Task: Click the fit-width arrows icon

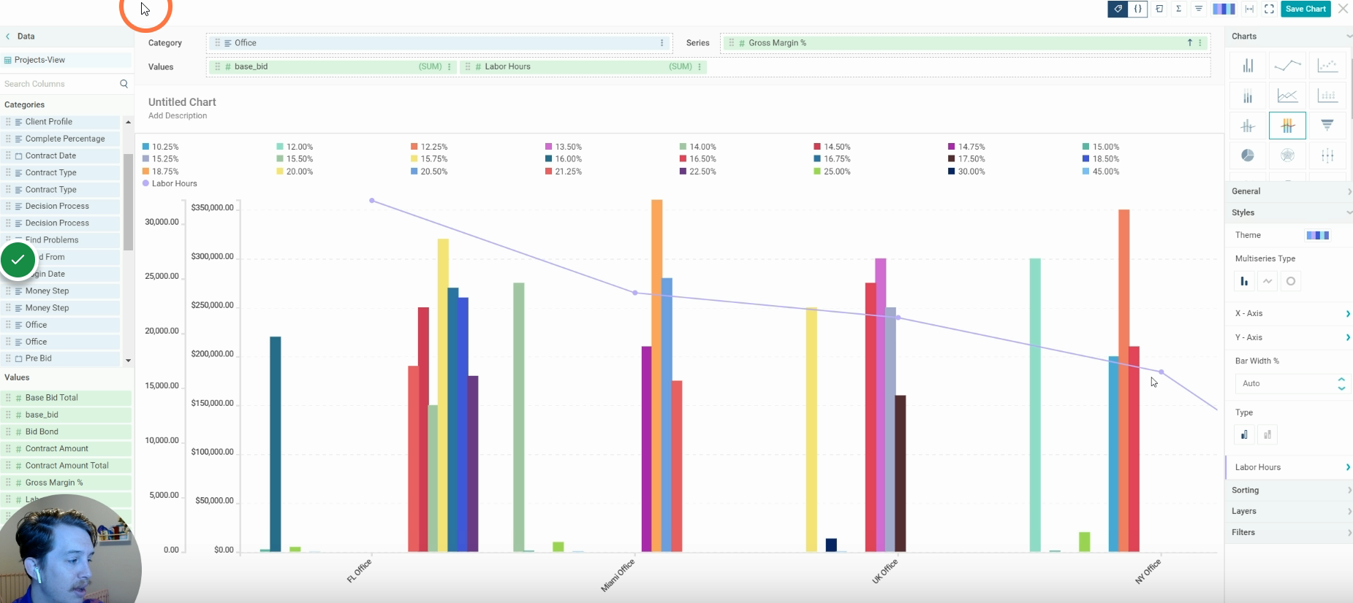Action: (1249, 9)
